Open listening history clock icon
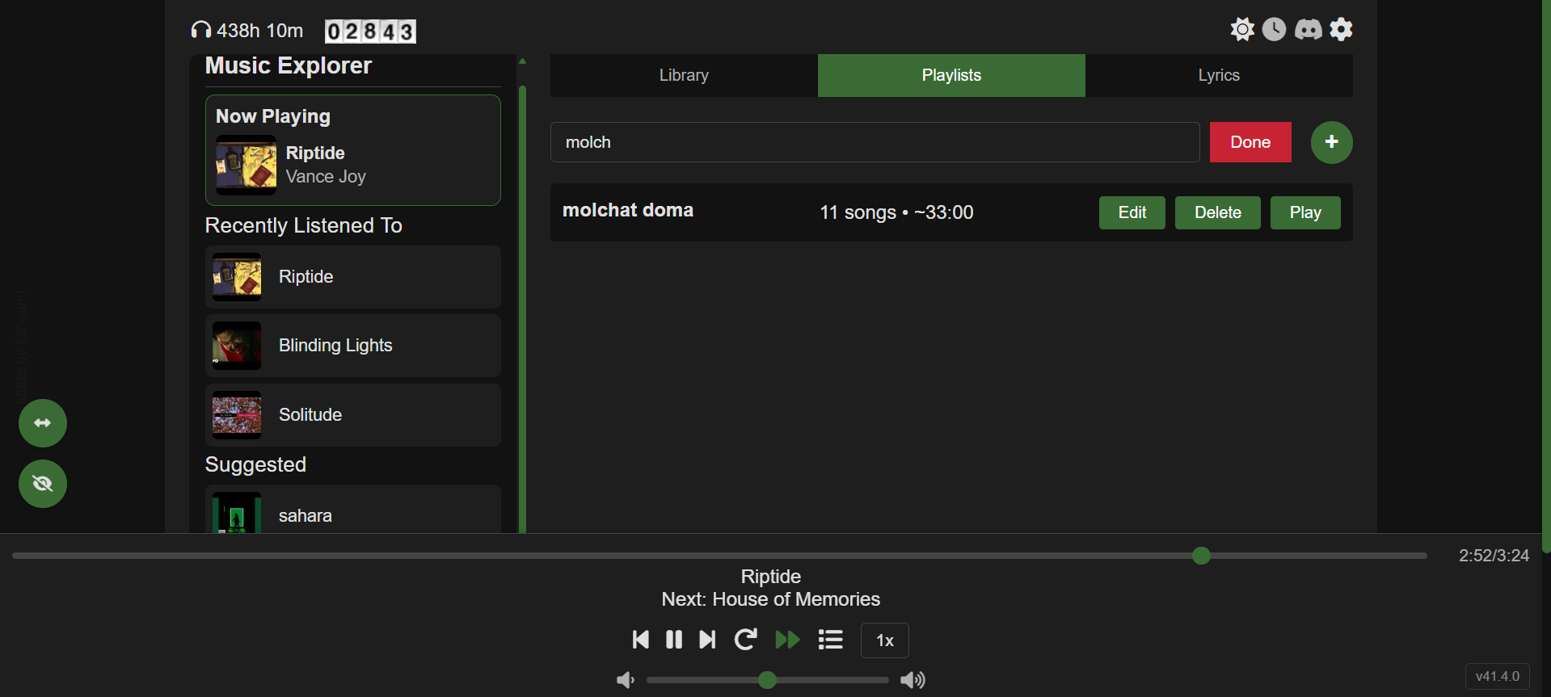 tap(1275, 30)
